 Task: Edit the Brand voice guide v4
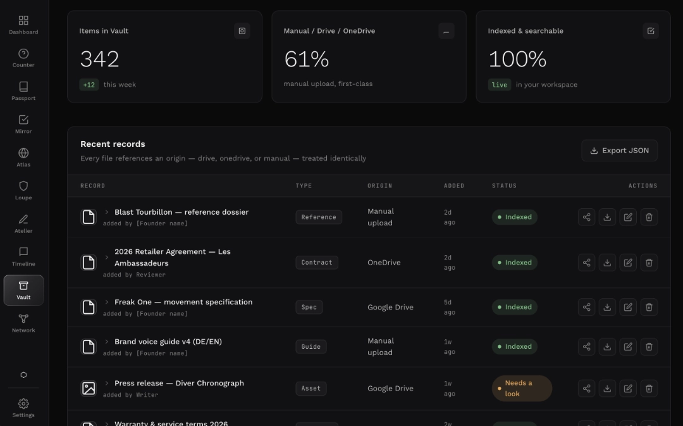(x=628, y=347)
